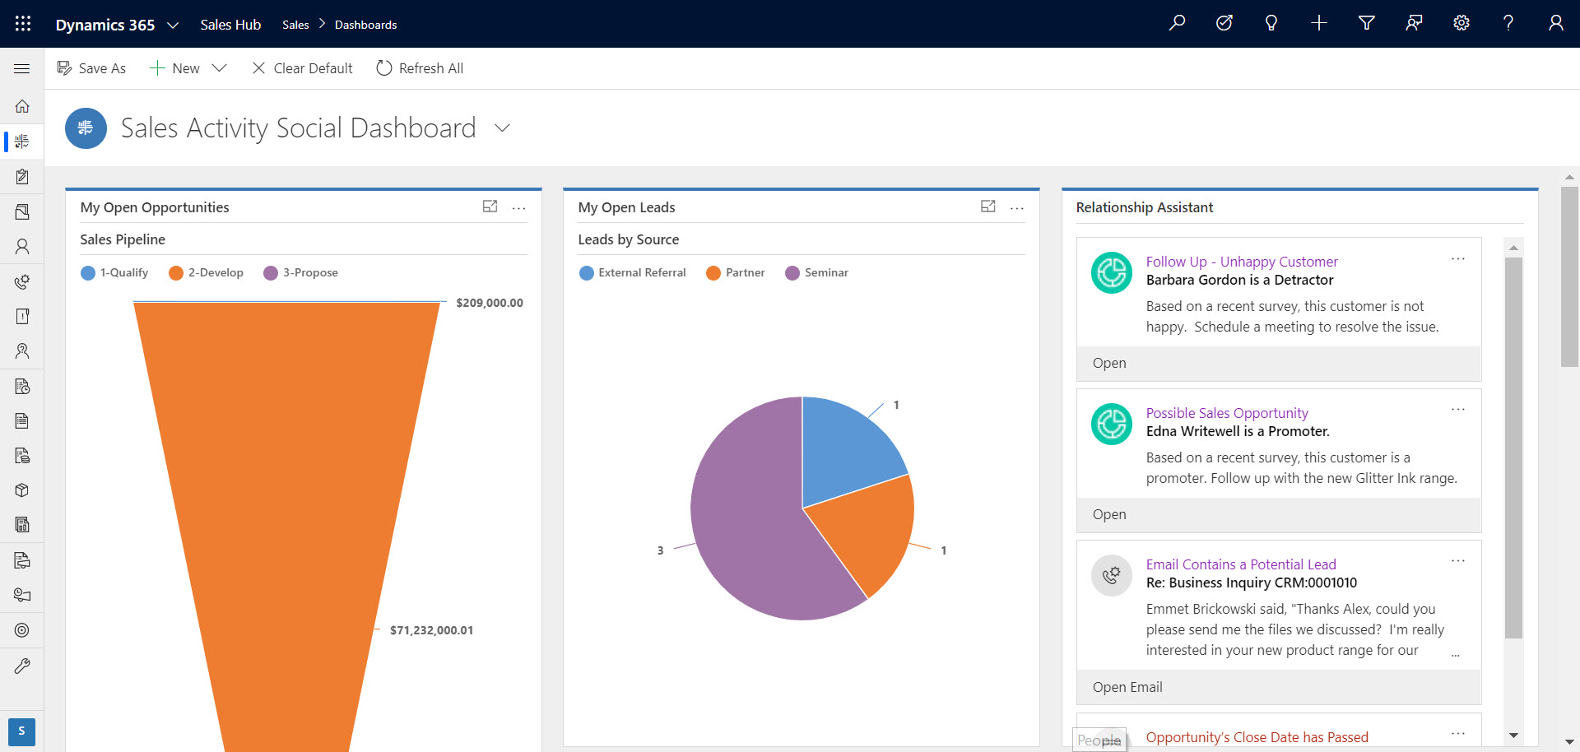The width and height of the screenshot is (1580, 752).
Task: Click Refresh All
Action: click(x=420, y=68)
